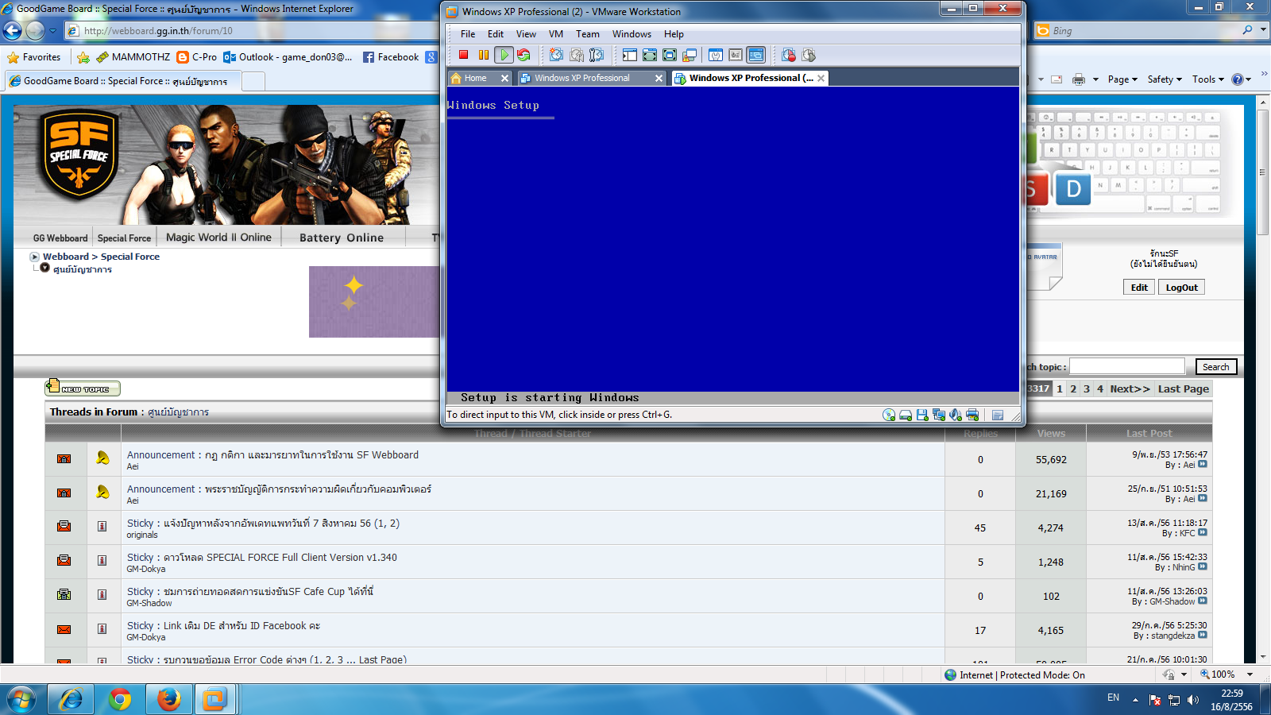This screenshot has width=1271, height=715.
Task: Click the VMware message log status icon
Action: 998,415
